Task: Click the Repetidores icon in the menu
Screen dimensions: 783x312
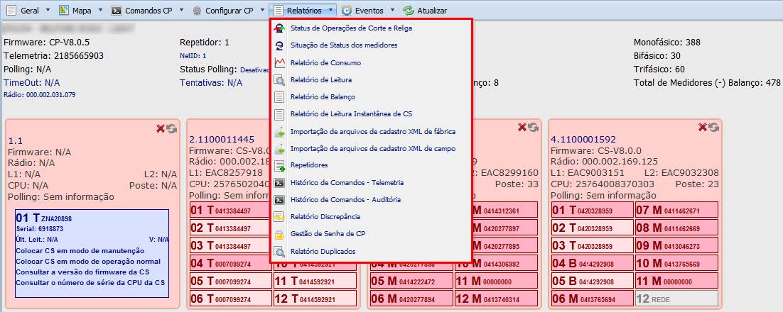Action: click(x=279, y=165)
